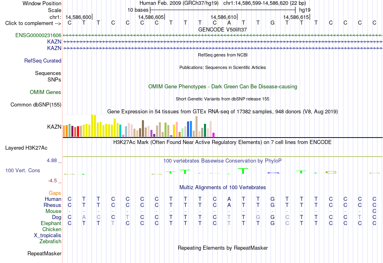Click the RepeatMasker track label
This screenshot has width=383, height=263.
[44, 253]
